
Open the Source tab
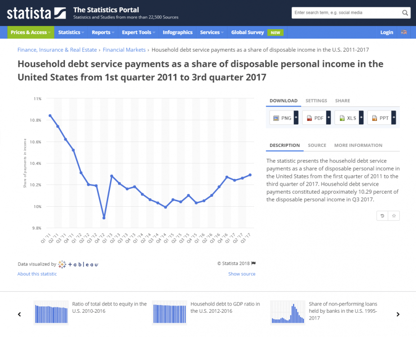coord(317,145)
